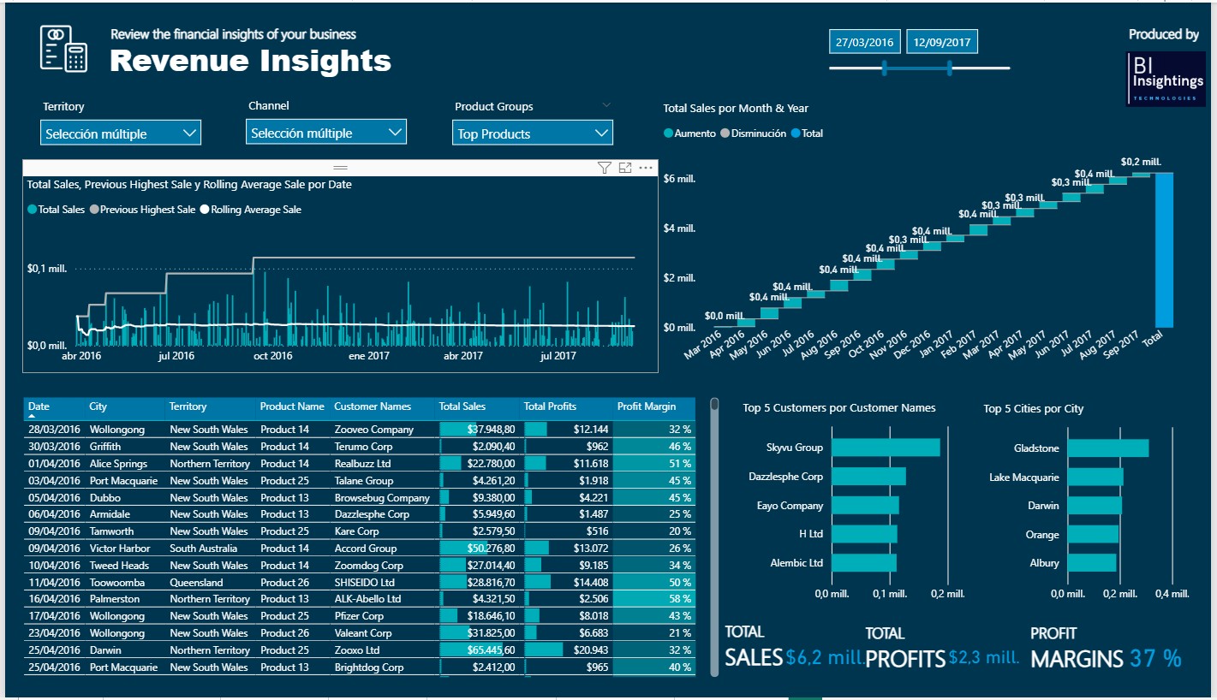The image size is (1217, 700).
Task: Click the left handle of the date slider
Action: 885,68
